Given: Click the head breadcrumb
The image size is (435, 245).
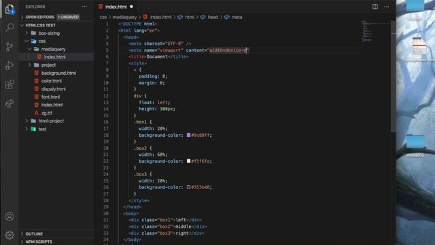Looking at the screenshot, I should point(209,17).
